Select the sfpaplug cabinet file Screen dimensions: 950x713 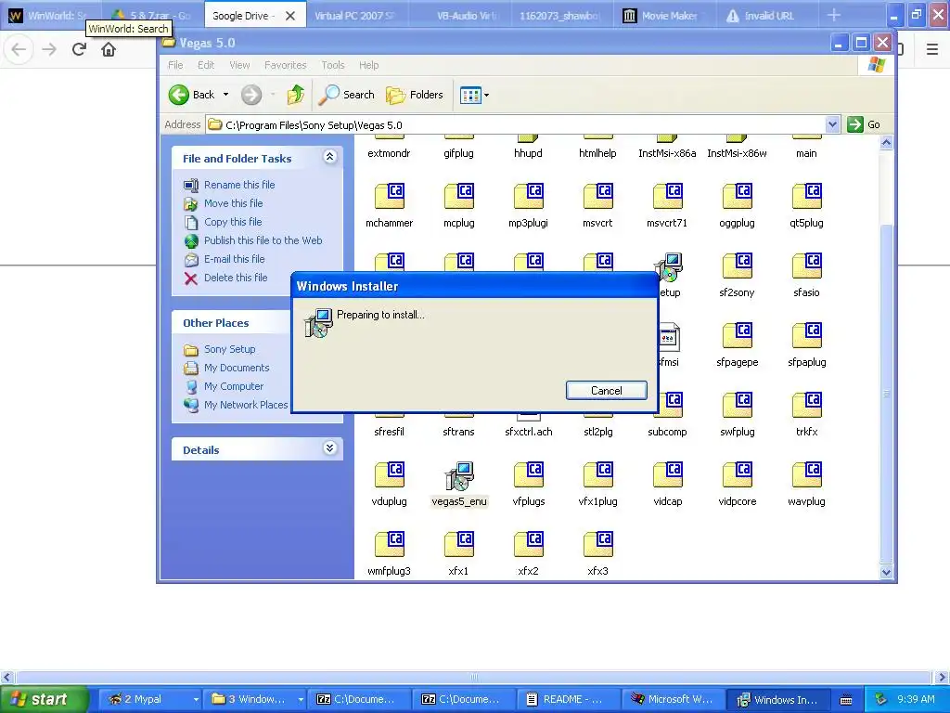806,345
